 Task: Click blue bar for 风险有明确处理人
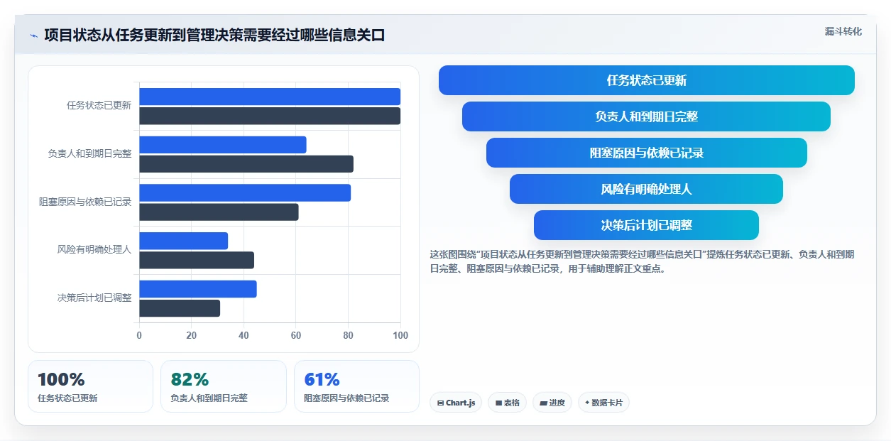184,241
